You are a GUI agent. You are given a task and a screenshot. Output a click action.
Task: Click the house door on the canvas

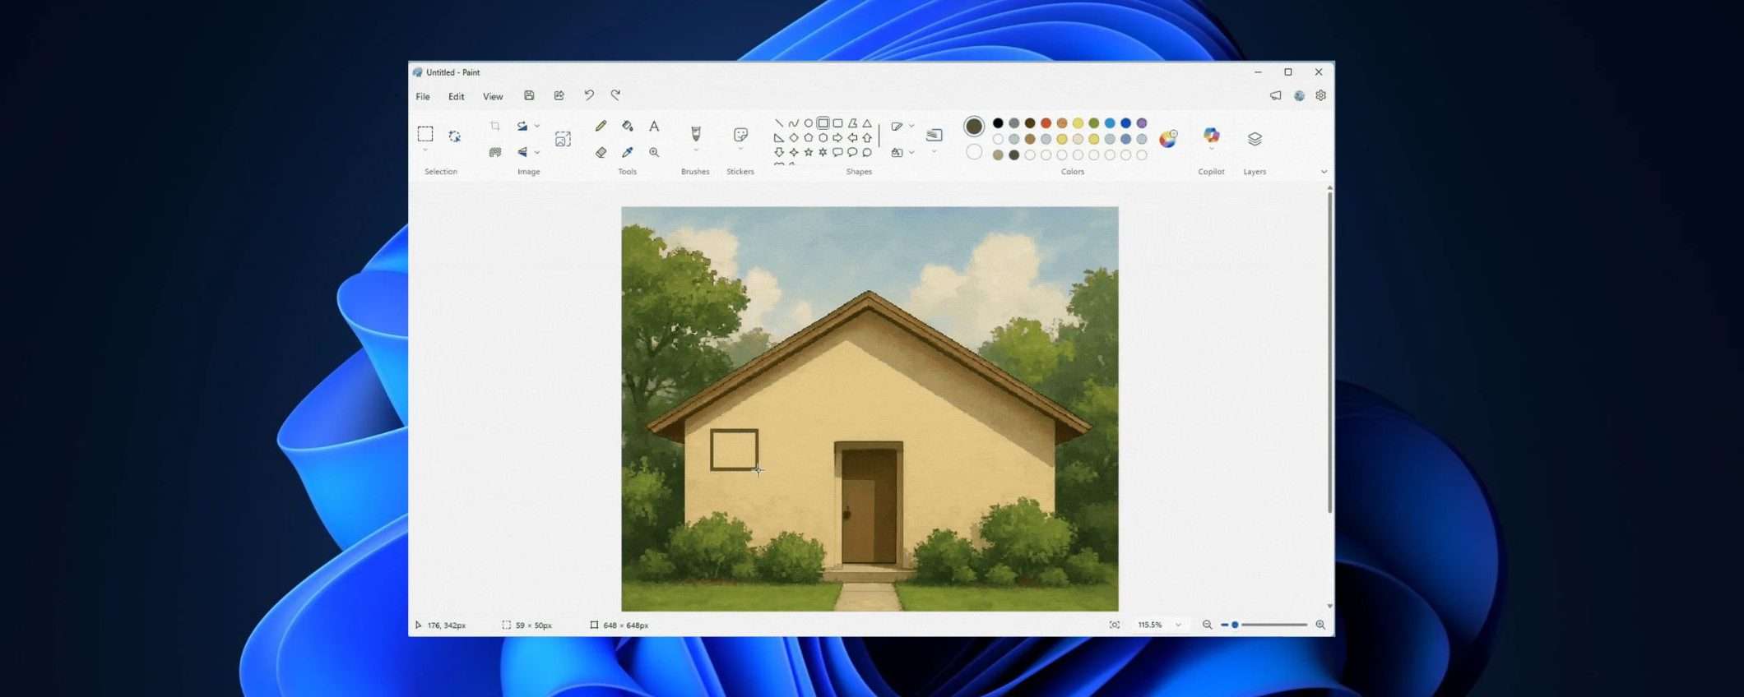click(869, 507)
